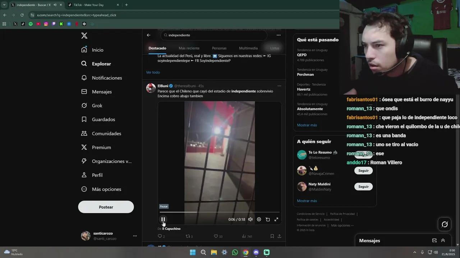The height and width of the screenshot is (258, 460).
Task: Open the X logo home icon in the sidebar
Action: point(84,35)
